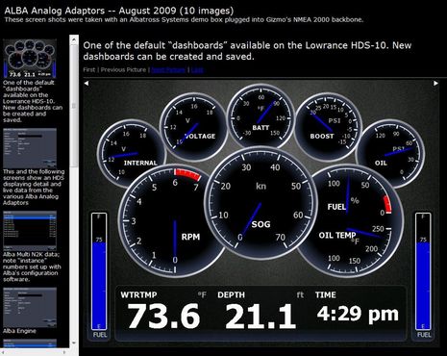
Task: Open the Alba Multi N2K data thumbnail
Action: coord(30,231)
